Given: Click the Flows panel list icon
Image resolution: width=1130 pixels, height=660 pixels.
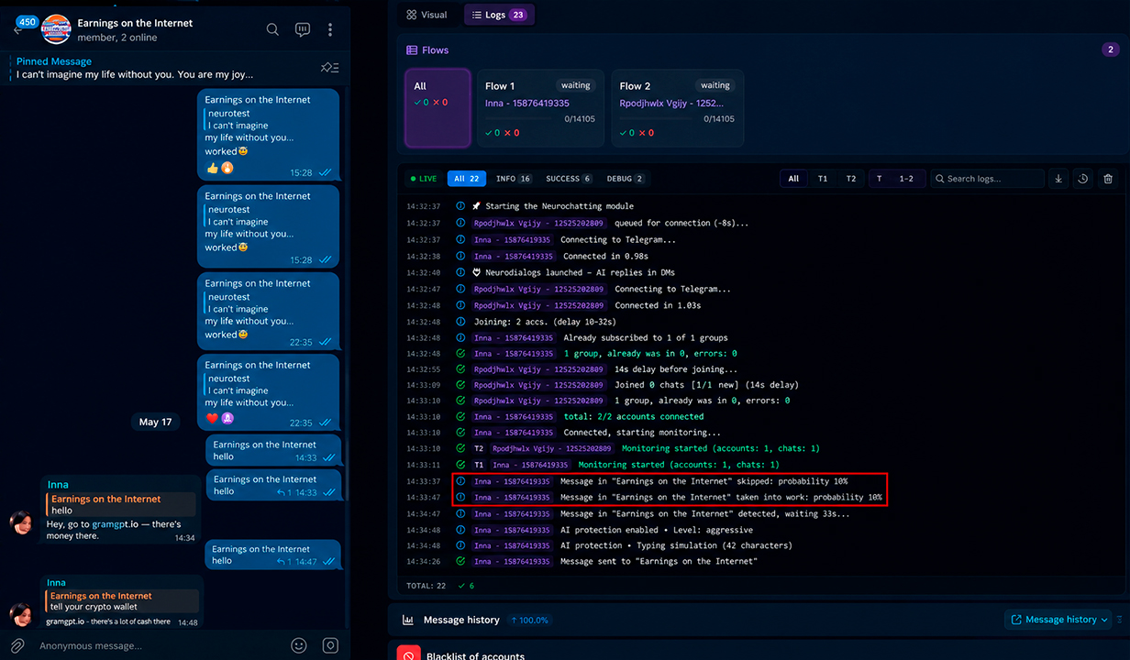Looking at the screenshot, I should [413, 49].
